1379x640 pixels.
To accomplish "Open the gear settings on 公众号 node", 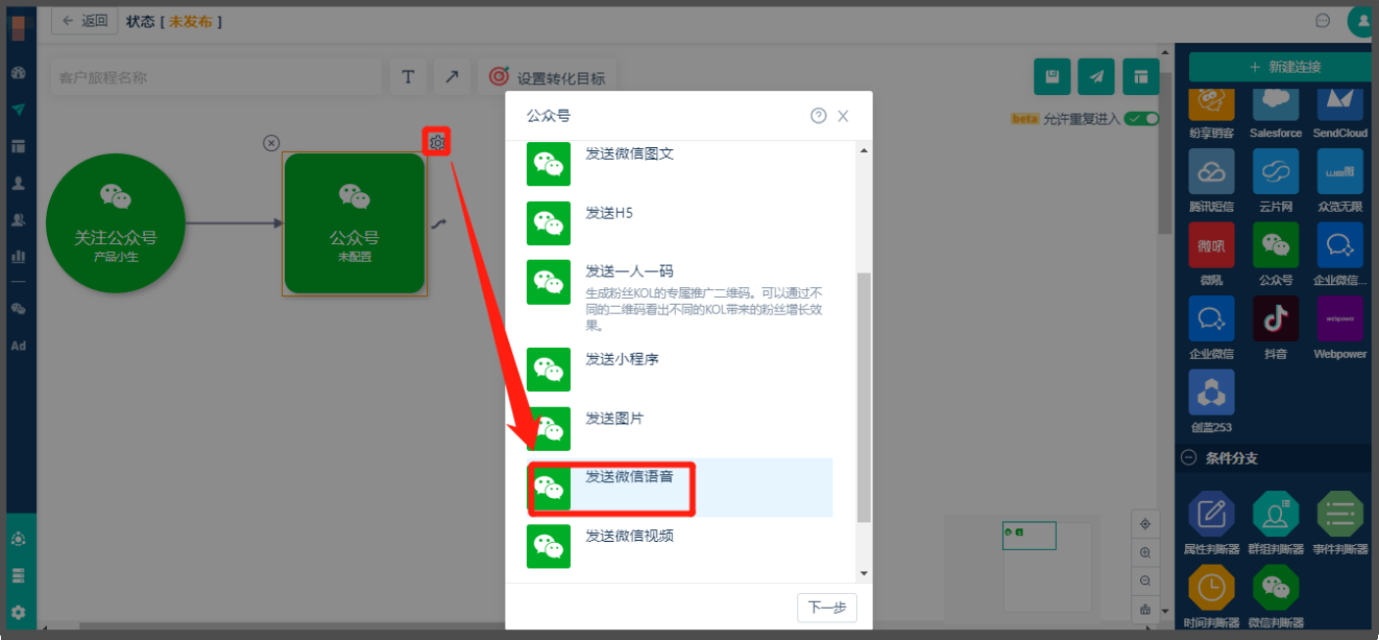I will 437,143.
